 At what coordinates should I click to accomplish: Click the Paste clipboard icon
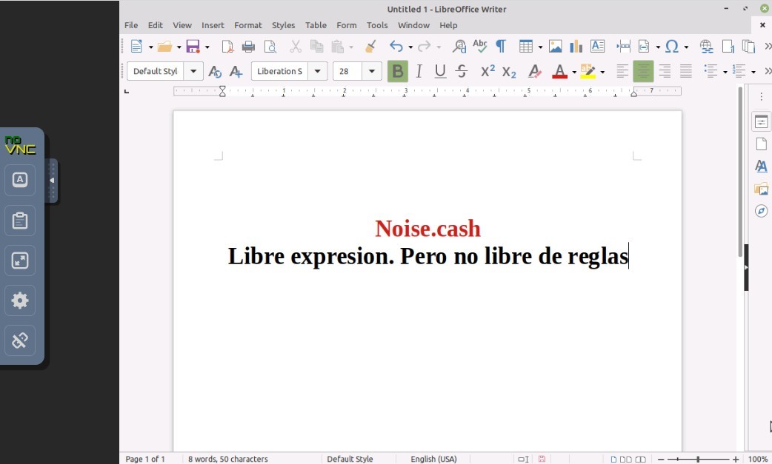coord(338,47)
